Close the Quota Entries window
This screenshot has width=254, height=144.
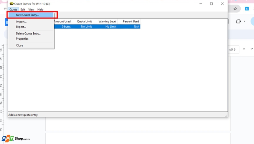(x=222, y=3)
